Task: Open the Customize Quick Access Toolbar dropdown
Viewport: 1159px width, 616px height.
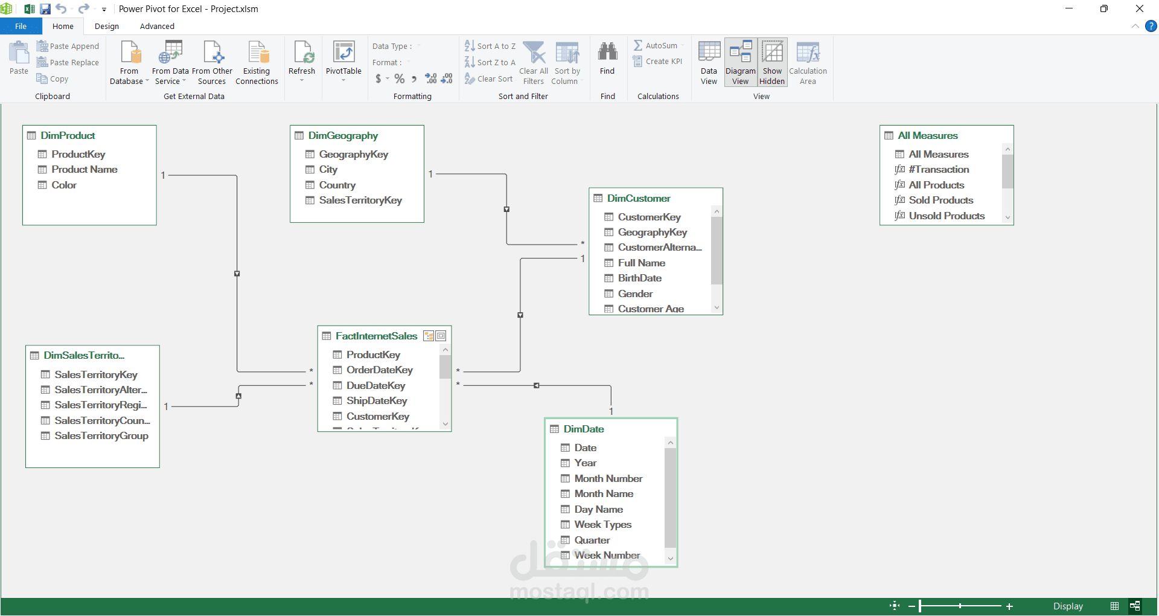Action: tap(104, 10)
